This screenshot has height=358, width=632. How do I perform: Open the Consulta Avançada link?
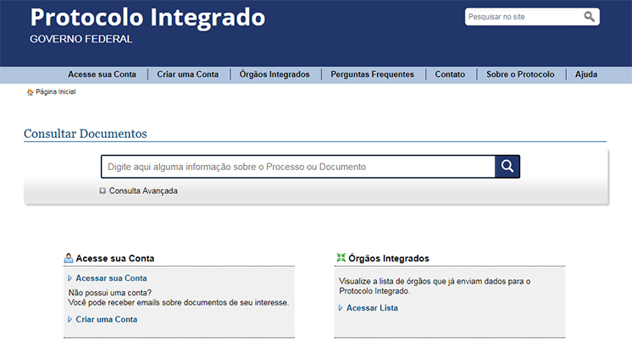click(143, 191)
